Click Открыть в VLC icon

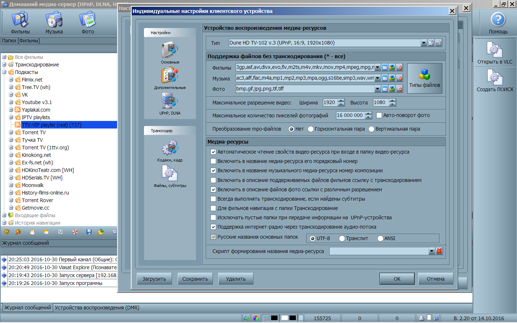(x=494, y=50)
